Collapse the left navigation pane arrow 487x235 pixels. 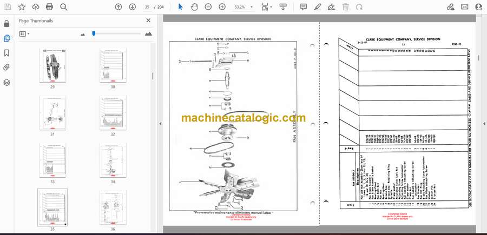pyautogui.click(x=160, y=124)
